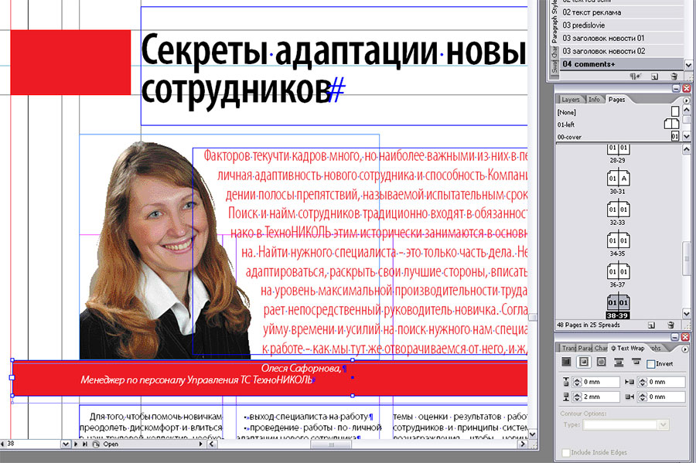
Task: Go to previous page arrow in status bar
Action: coord(2,444)
